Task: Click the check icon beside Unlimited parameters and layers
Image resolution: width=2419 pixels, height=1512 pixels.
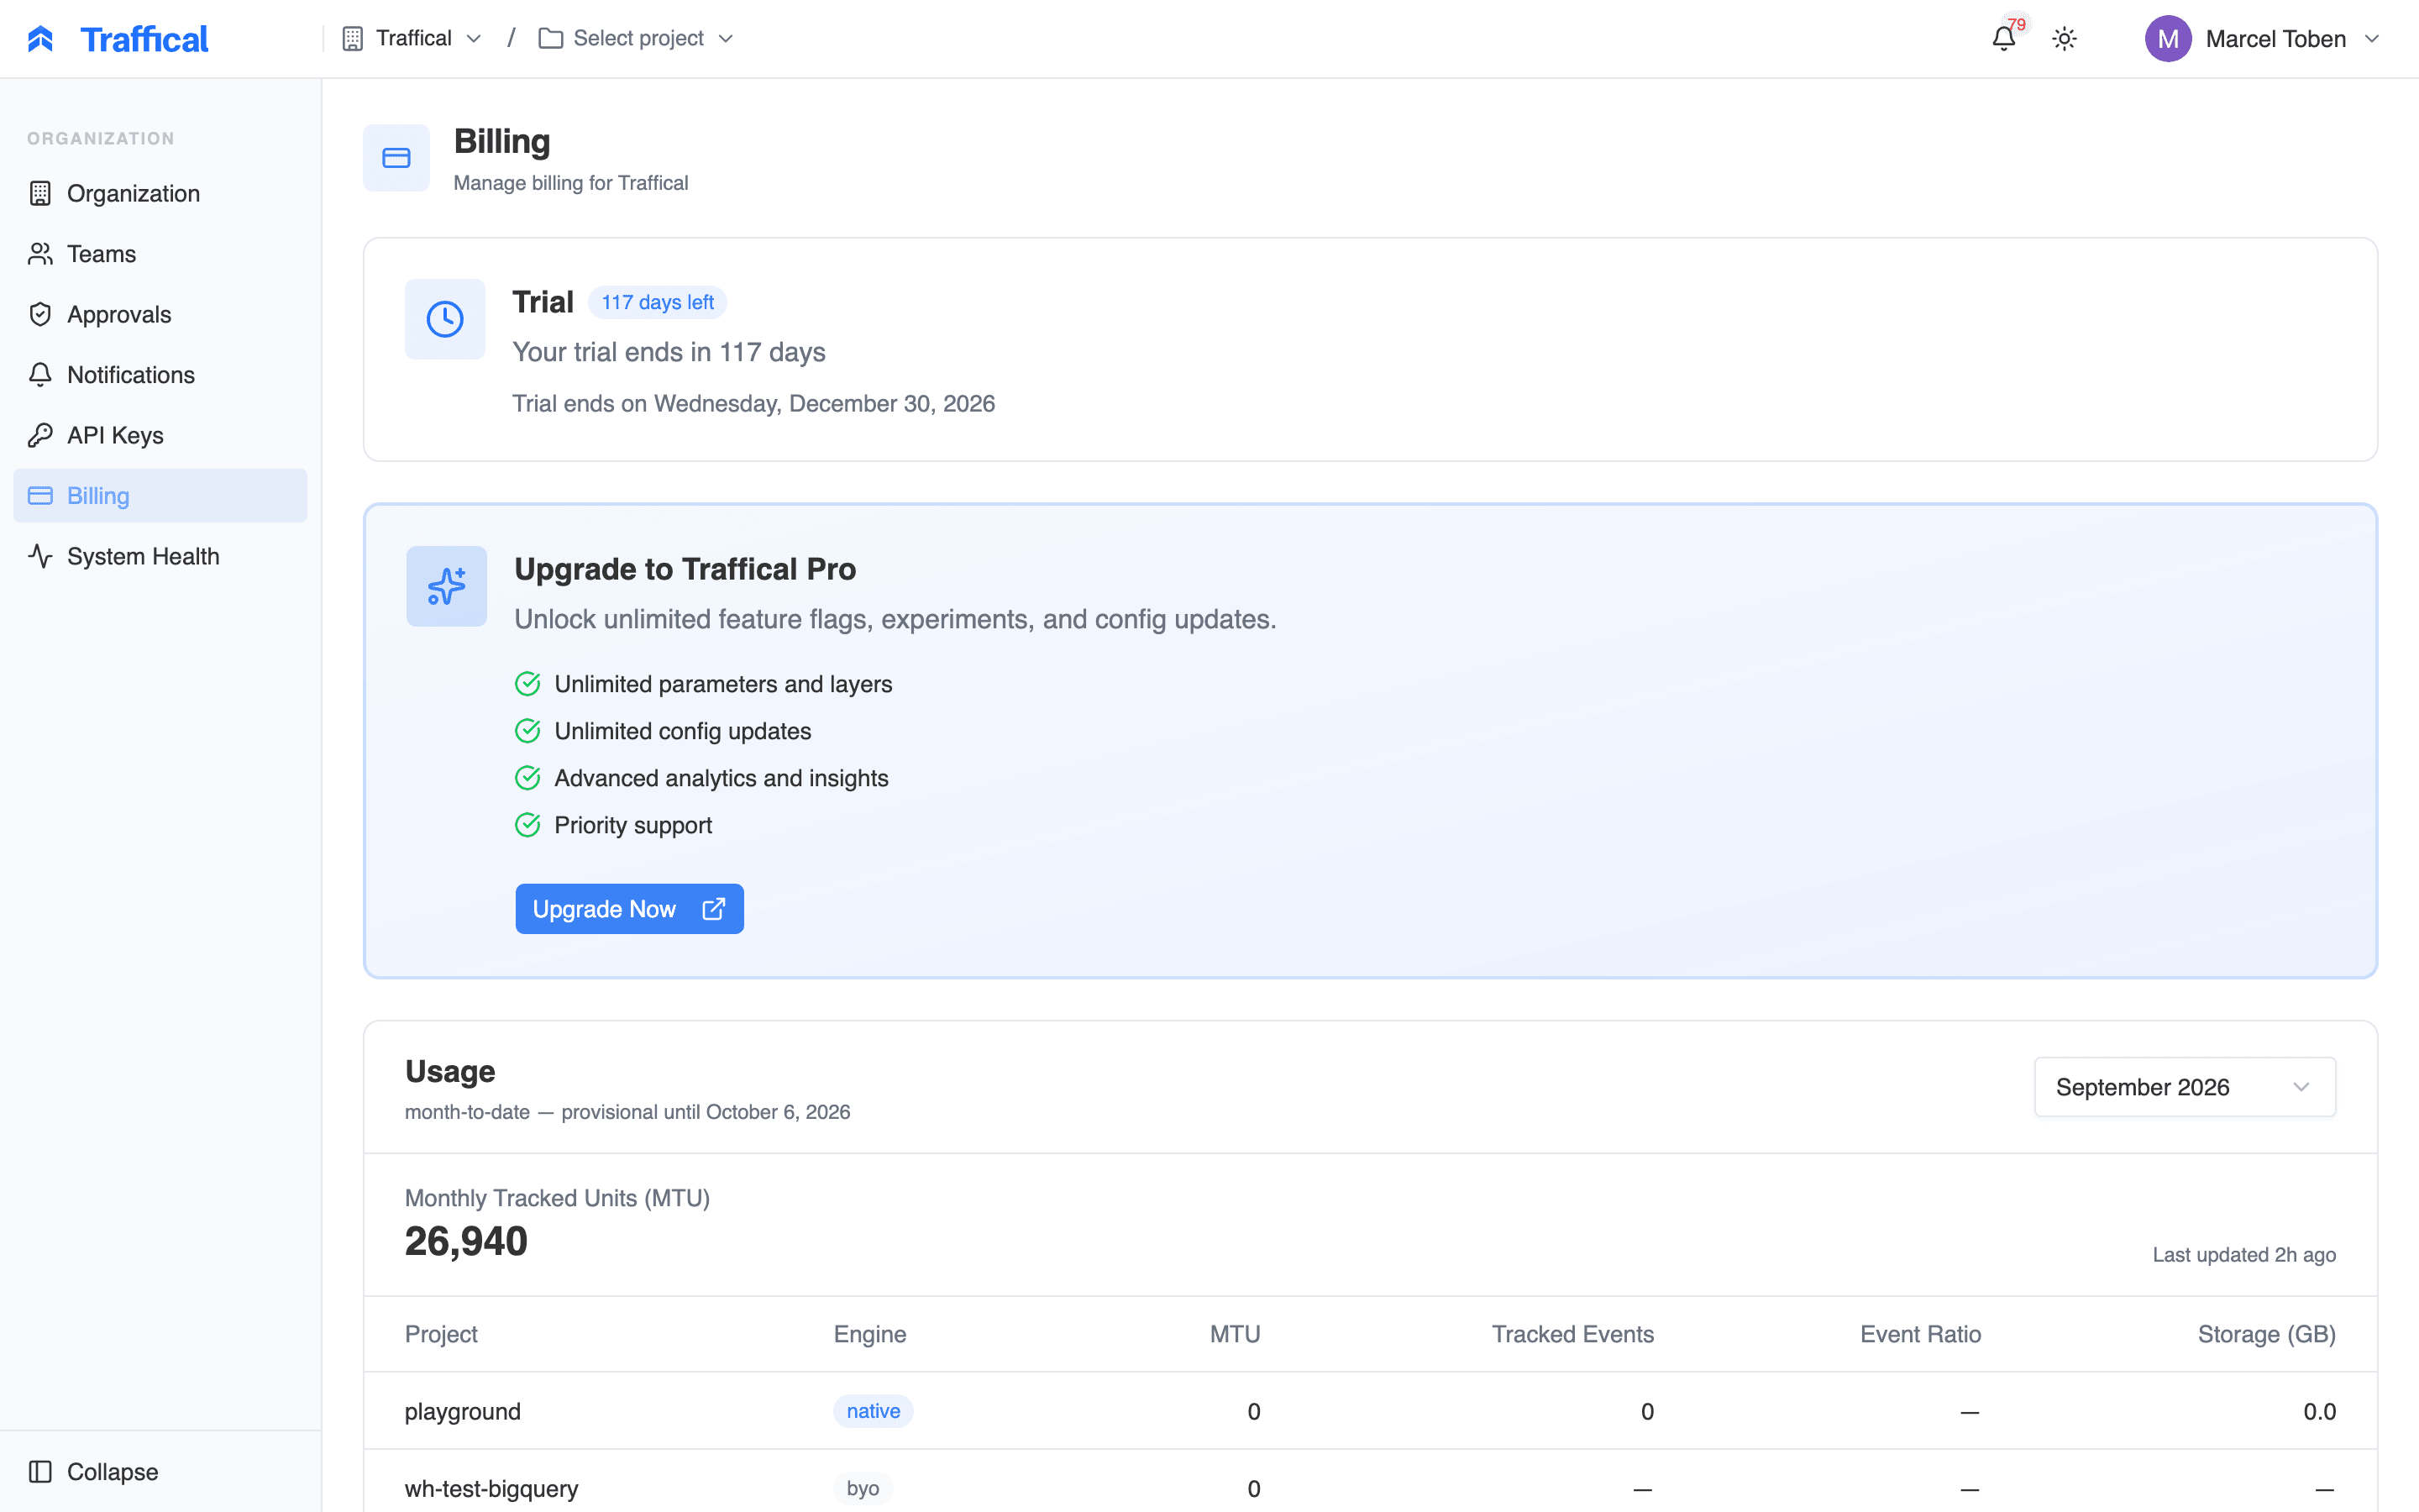Action: tap(527, 684)
